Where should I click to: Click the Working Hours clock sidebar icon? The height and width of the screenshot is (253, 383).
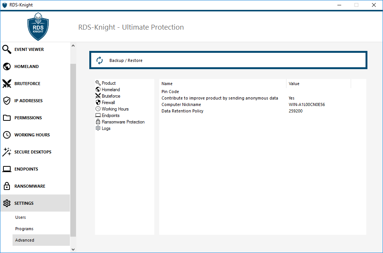tap(7, 135)
